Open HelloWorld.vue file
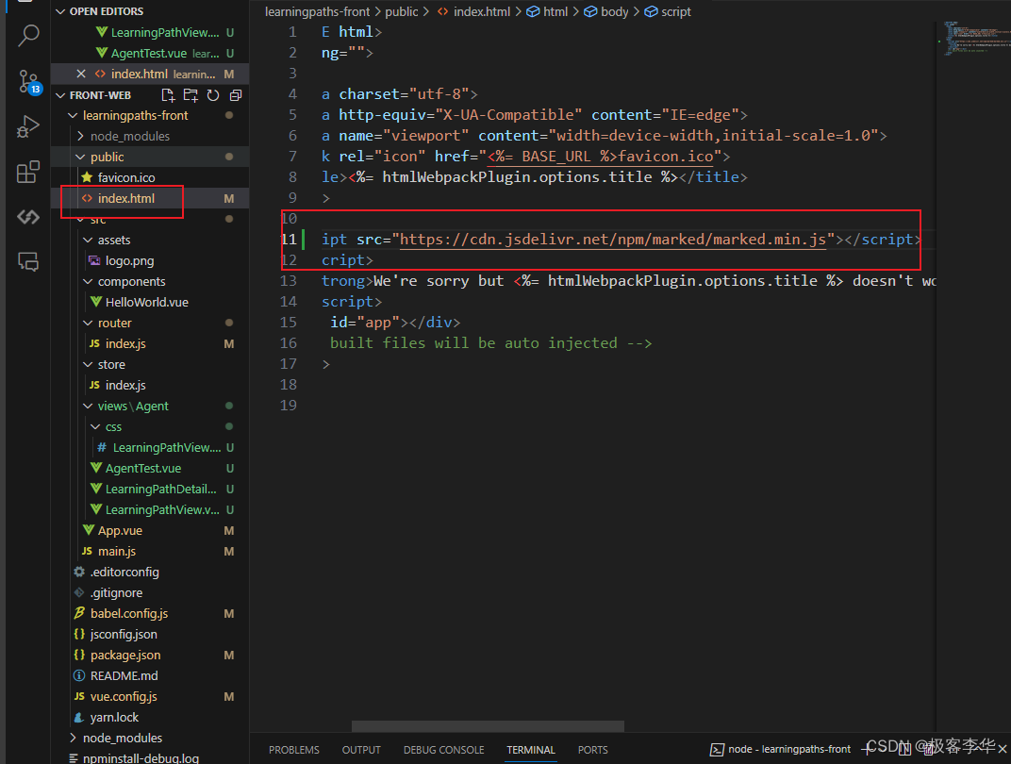This screenshot has height=764, width=1011. coord(147,303)
